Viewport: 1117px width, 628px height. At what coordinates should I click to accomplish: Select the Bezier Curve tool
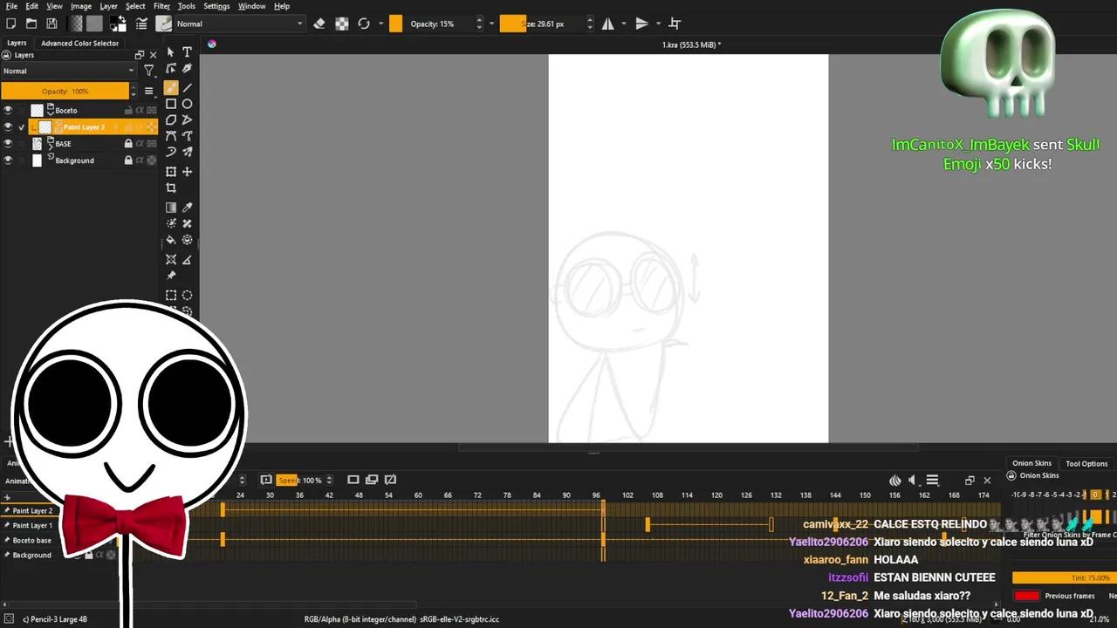tap(171, 135)
